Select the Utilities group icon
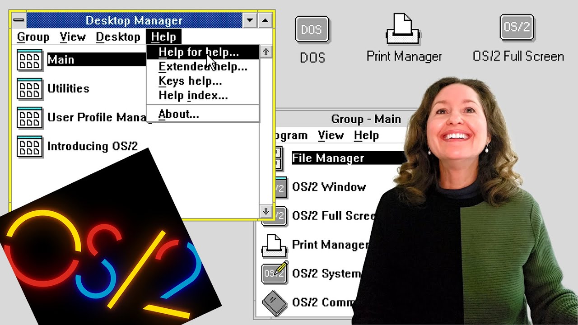The height and width of the screenshot is (325, 578). [x=29, y=88]
